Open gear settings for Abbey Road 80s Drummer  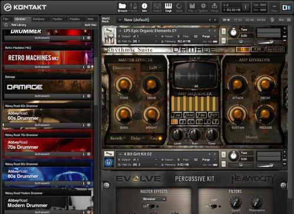[x=89, y=183]
